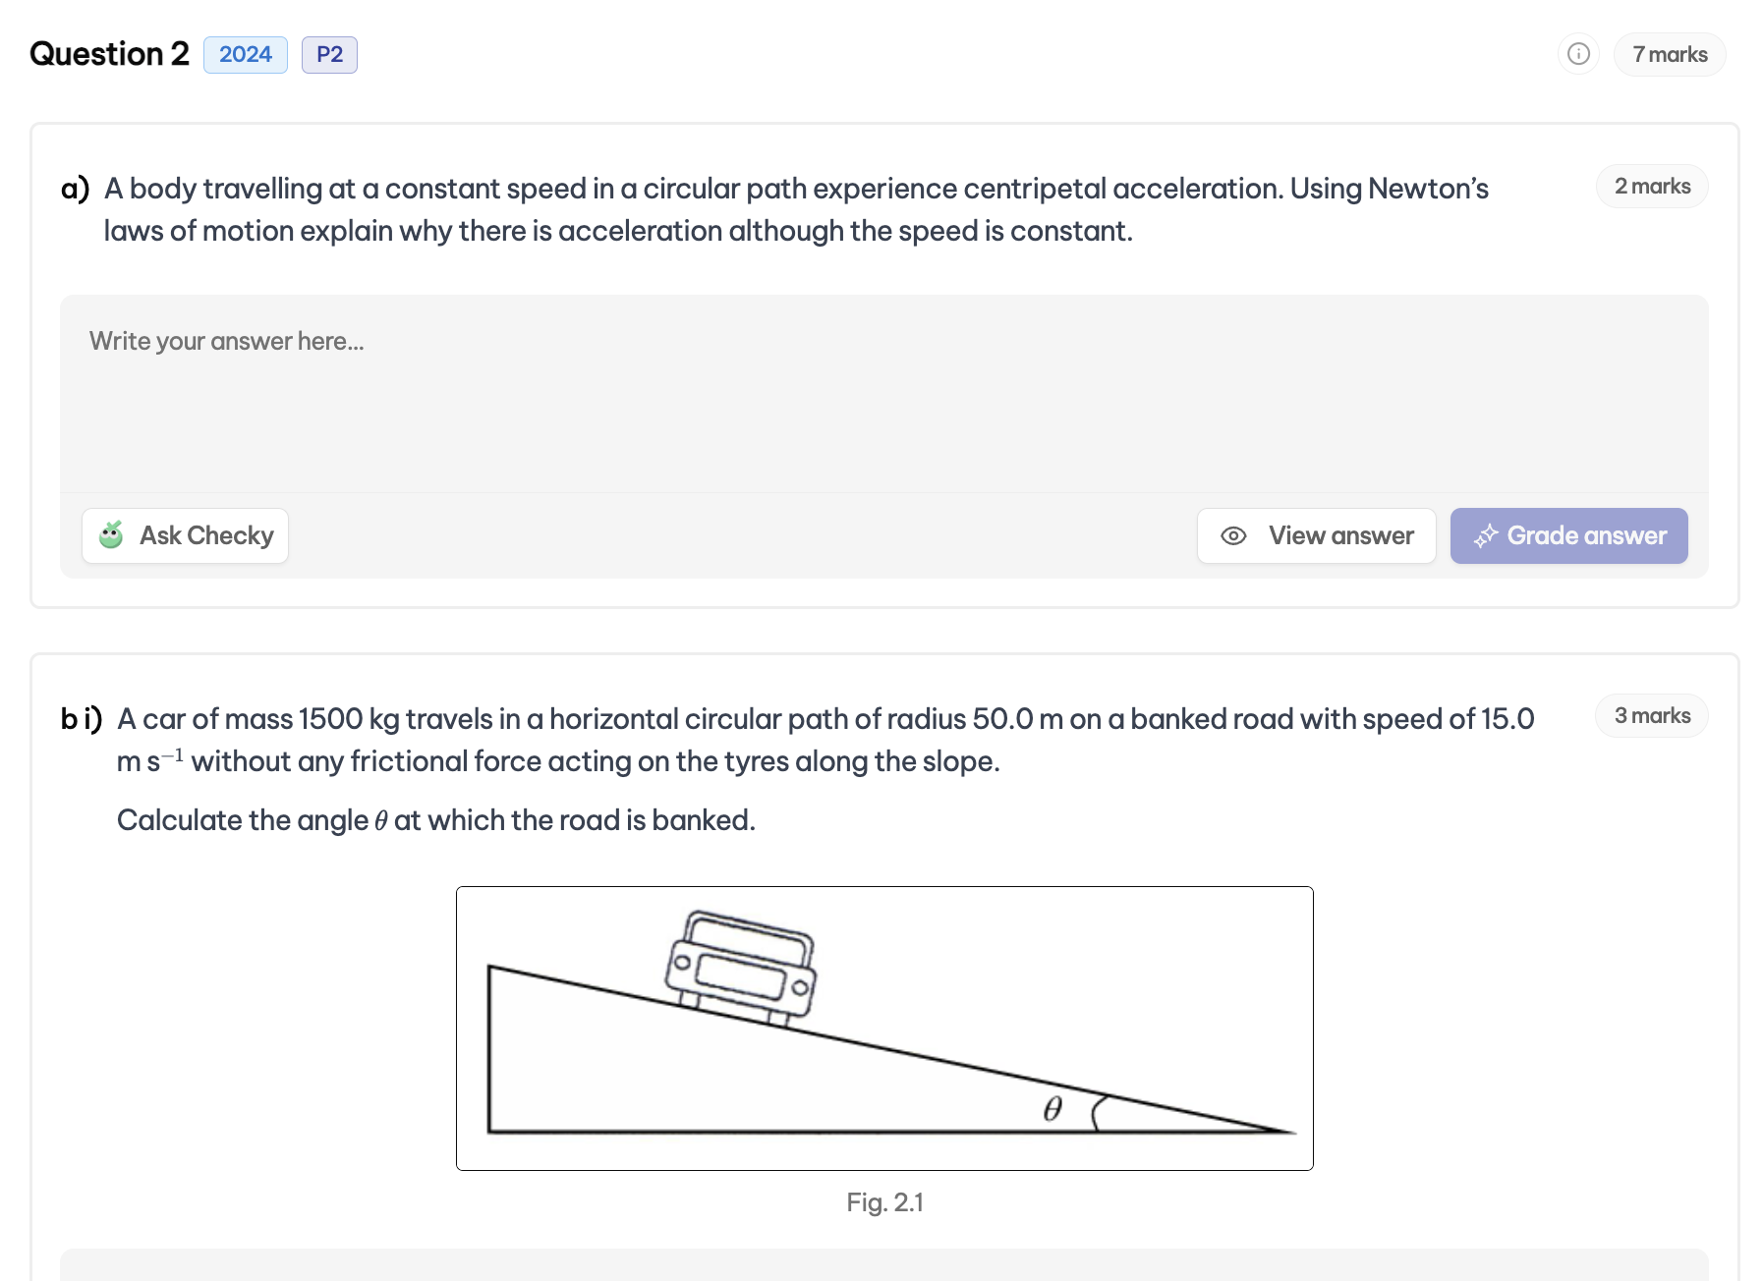Screen dimensions: 1763x1281
Task: Click the 2 marks badge for part a
Action: tap(1652, 187)
